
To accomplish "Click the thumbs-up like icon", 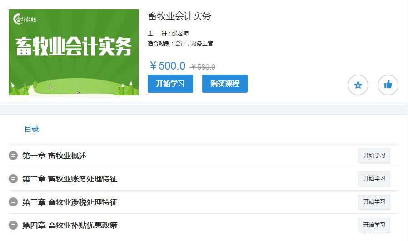I will tap(388, 85).
